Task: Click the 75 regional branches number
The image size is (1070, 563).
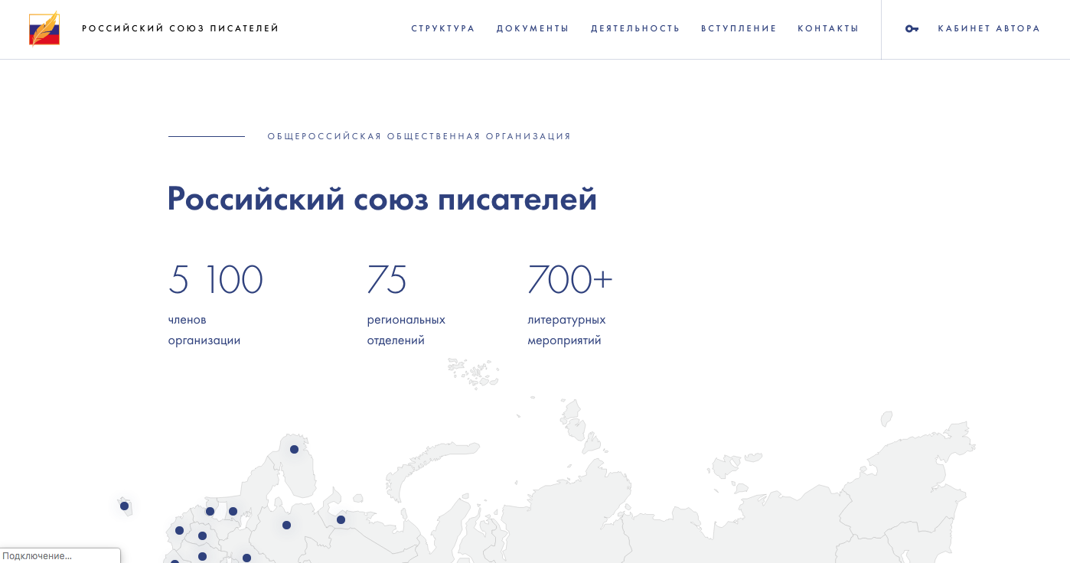Action: [x=387, y=279]
